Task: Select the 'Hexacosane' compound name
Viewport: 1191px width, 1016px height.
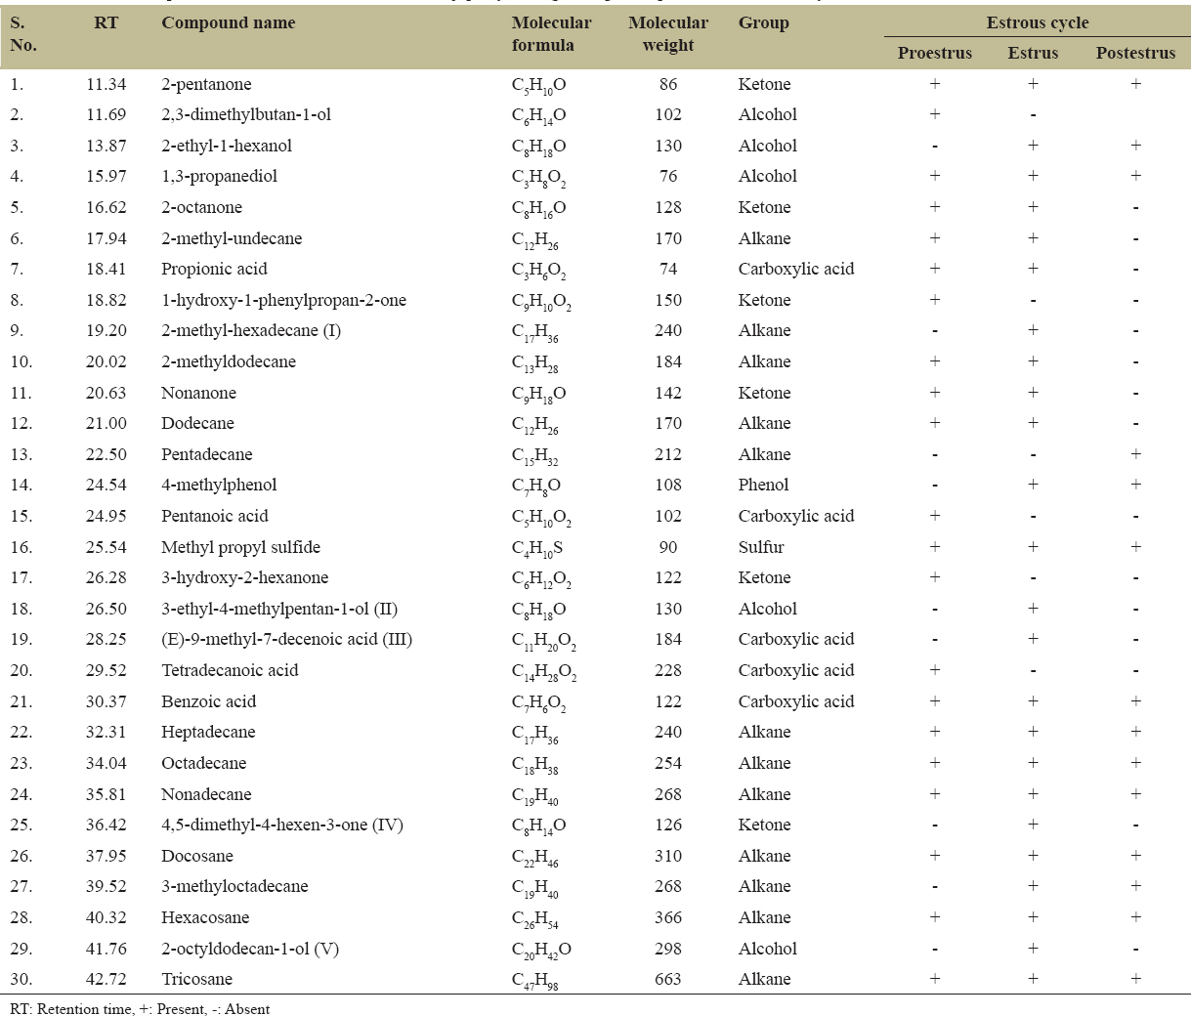Action: coord(205,917)
